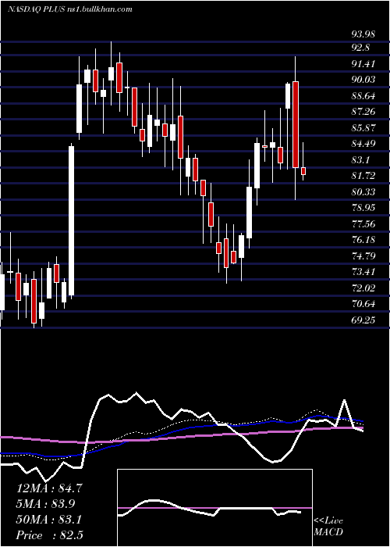This screenshot has width=390, height=547.
Task: Click the 83.1 price axis label
Action: tap(360, 159)
